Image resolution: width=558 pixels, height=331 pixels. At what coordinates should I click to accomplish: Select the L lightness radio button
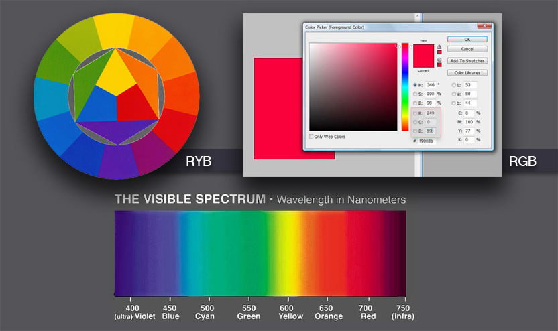(454, 85)
